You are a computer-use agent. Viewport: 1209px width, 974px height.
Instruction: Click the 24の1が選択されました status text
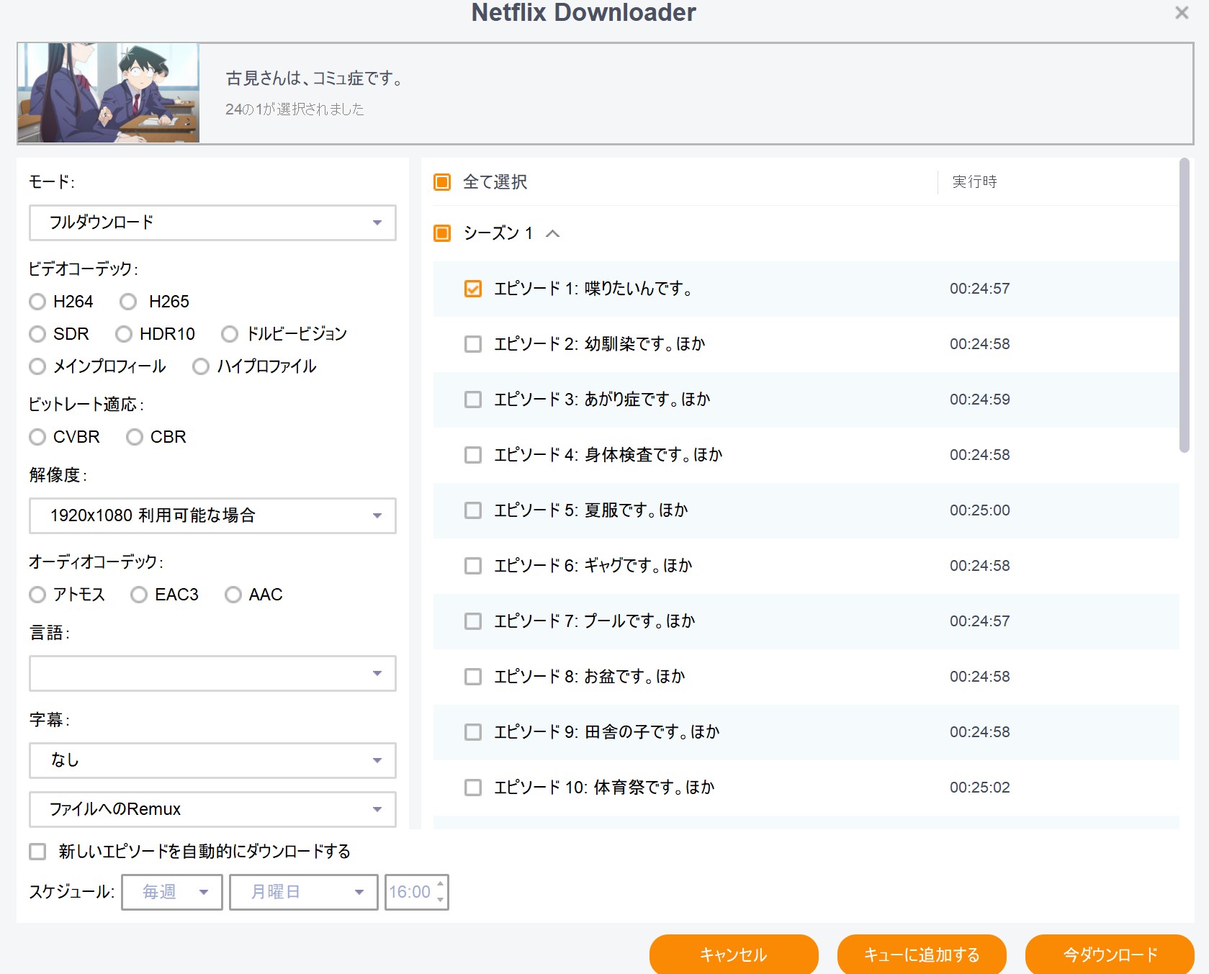pos(295,109)
